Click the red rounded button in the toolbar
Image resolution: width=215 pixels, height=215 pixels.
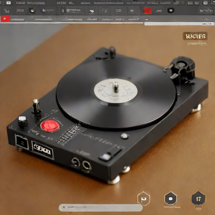click(147, 10)
